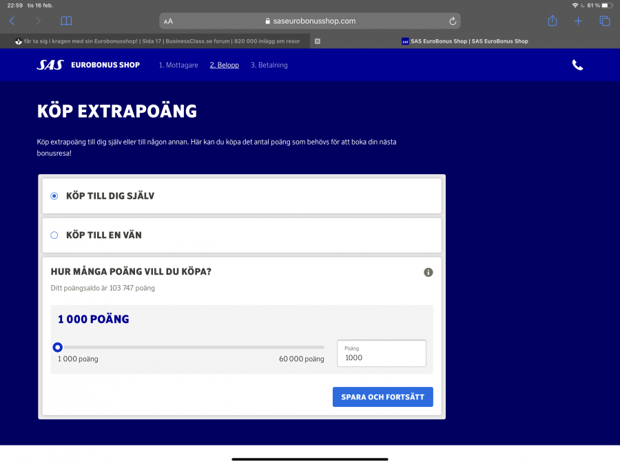The width and height of the screenshot is (620, 464).
Task: Select Köp till en vän radio button
Action: [x=54, y=235]
